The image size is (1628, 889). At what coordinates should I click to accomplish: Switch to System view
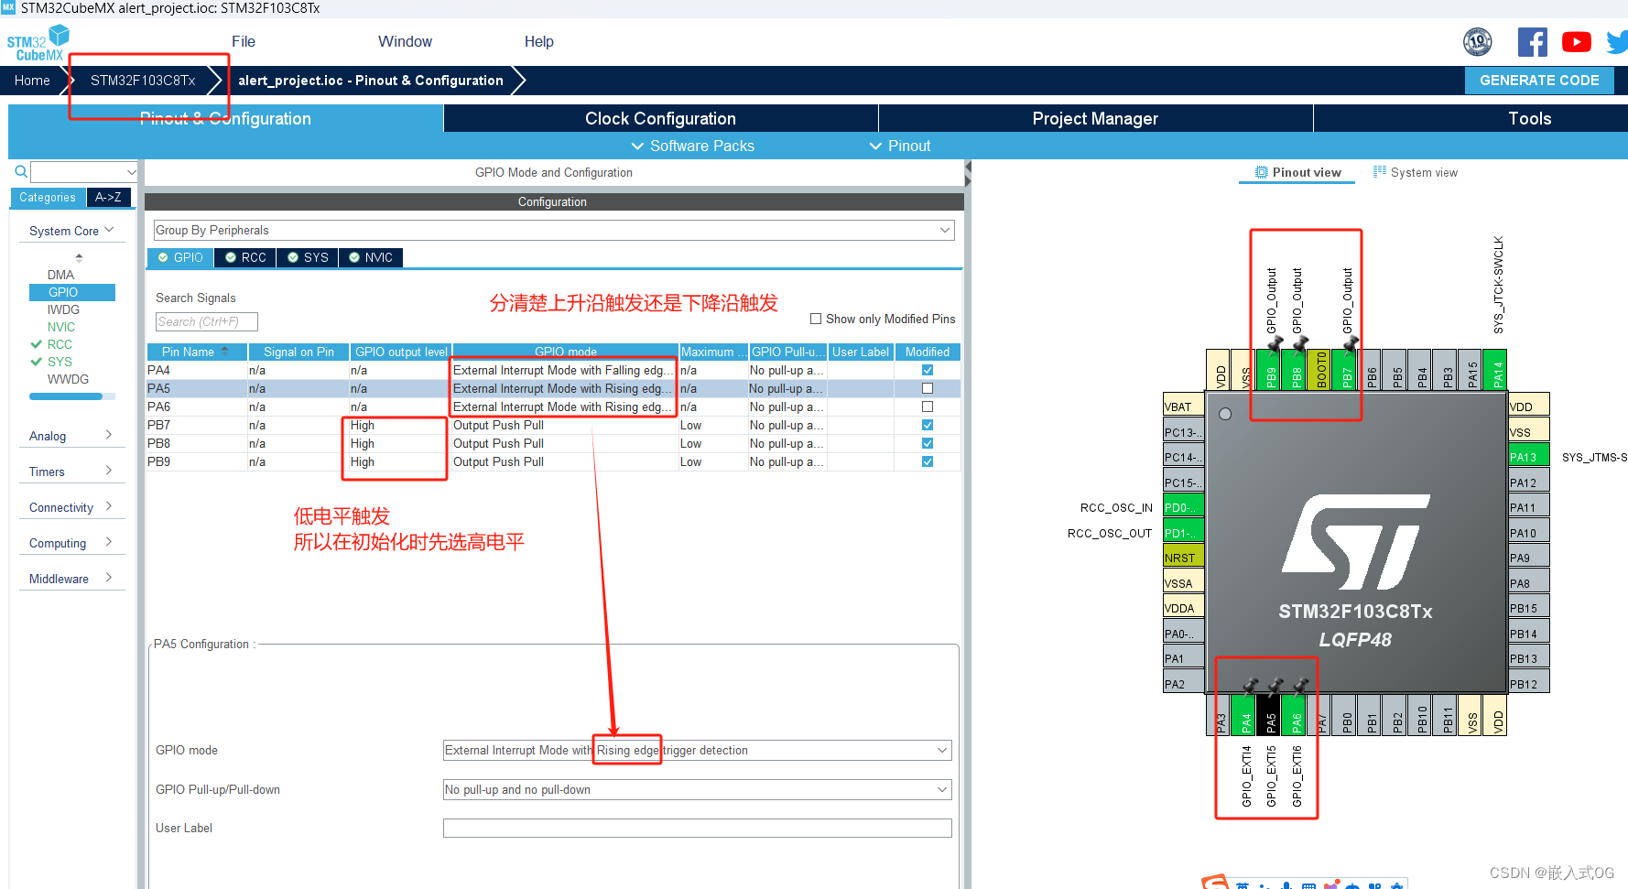[1416, 172]
